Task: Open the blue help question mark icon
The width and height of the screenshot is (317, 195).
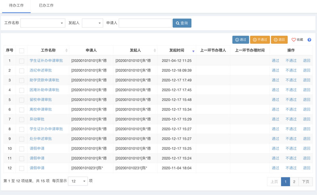Action: point(309,40)
